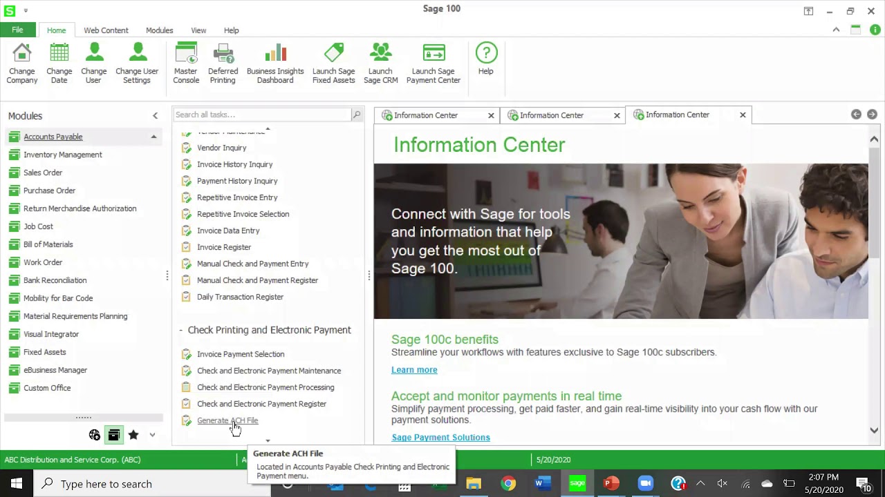885x497 pixels.
Task: Open Generate ACH File task
Action: [x=227, y=420]
